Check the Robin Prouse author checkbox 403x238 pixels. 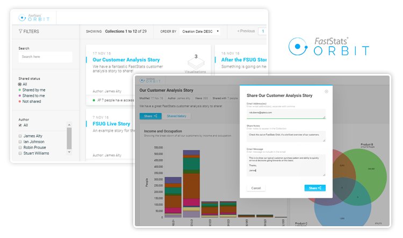(x=20, y=147)
